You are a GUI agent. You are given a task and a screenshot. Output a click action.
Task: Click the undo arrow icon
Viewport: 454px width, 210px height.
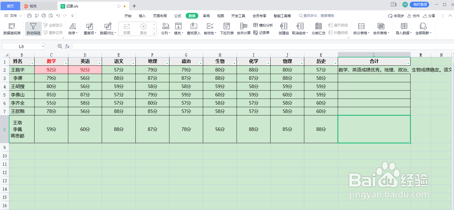coord(58,16)
